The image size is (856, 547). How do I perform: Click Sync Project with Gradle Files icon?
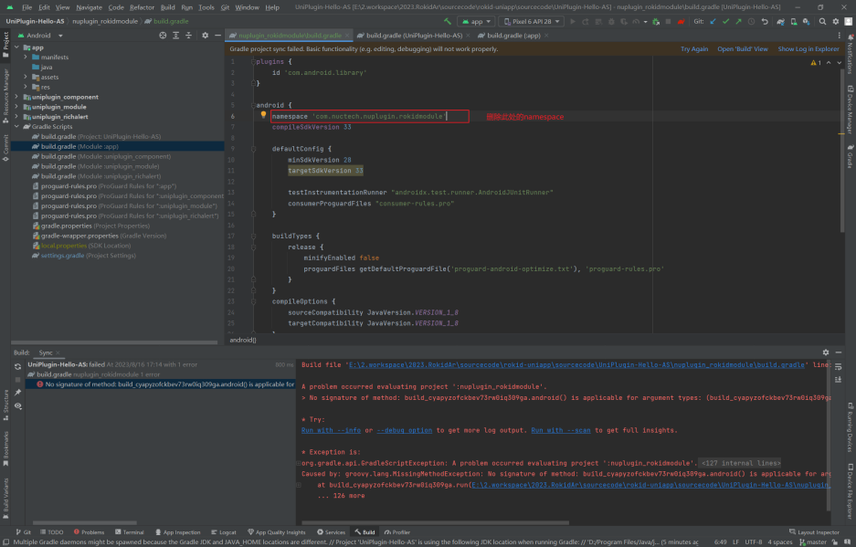point(781,21)
